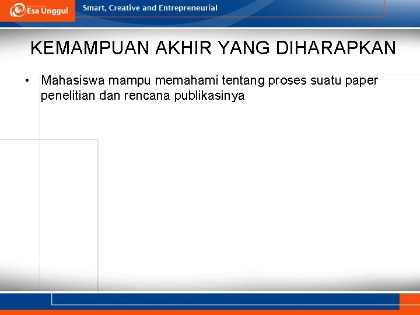Click the line 'penelitian dan rencana publikasinya'
The width and height of the screenshot is (420, 315).
point(142,96)
